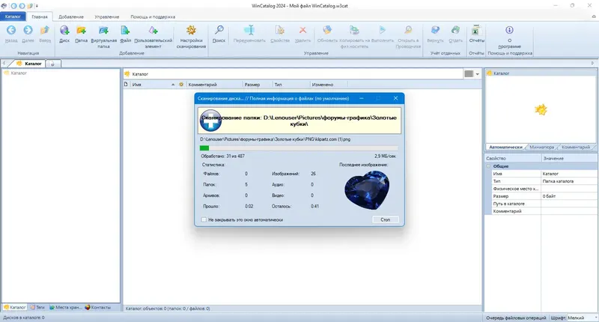The height and width of the screenshot is (322, 599).
Task: Click the Далее (Forward) navigation icon
Action: tap(28, 30)
